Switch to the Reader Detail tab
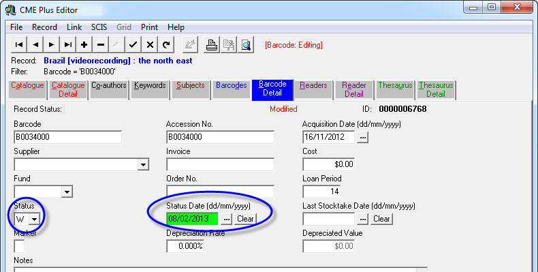This screenshot has height=272, width=538. (354, 90)
